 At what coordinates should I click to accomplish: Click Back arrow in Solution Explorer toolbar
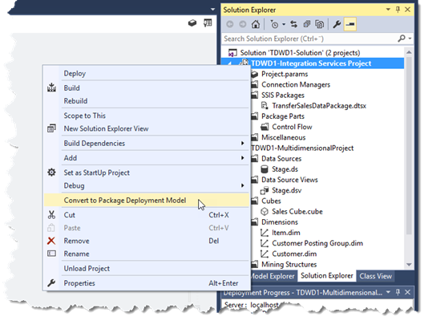click(x=230, y=24)
